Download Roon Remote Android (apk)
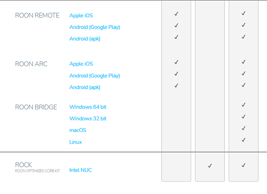The image size is (267, 194). coord(85,39)
